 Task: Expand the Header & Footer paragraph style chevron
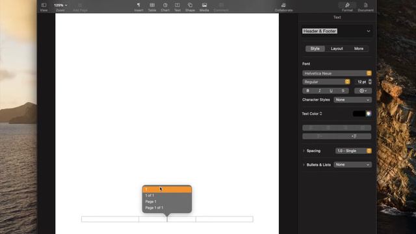(x=369, y=31)
